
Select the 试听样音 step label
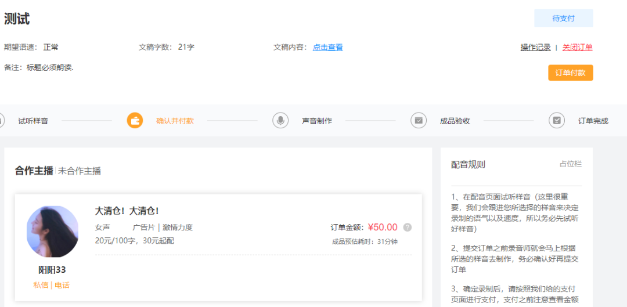[33, 121]
